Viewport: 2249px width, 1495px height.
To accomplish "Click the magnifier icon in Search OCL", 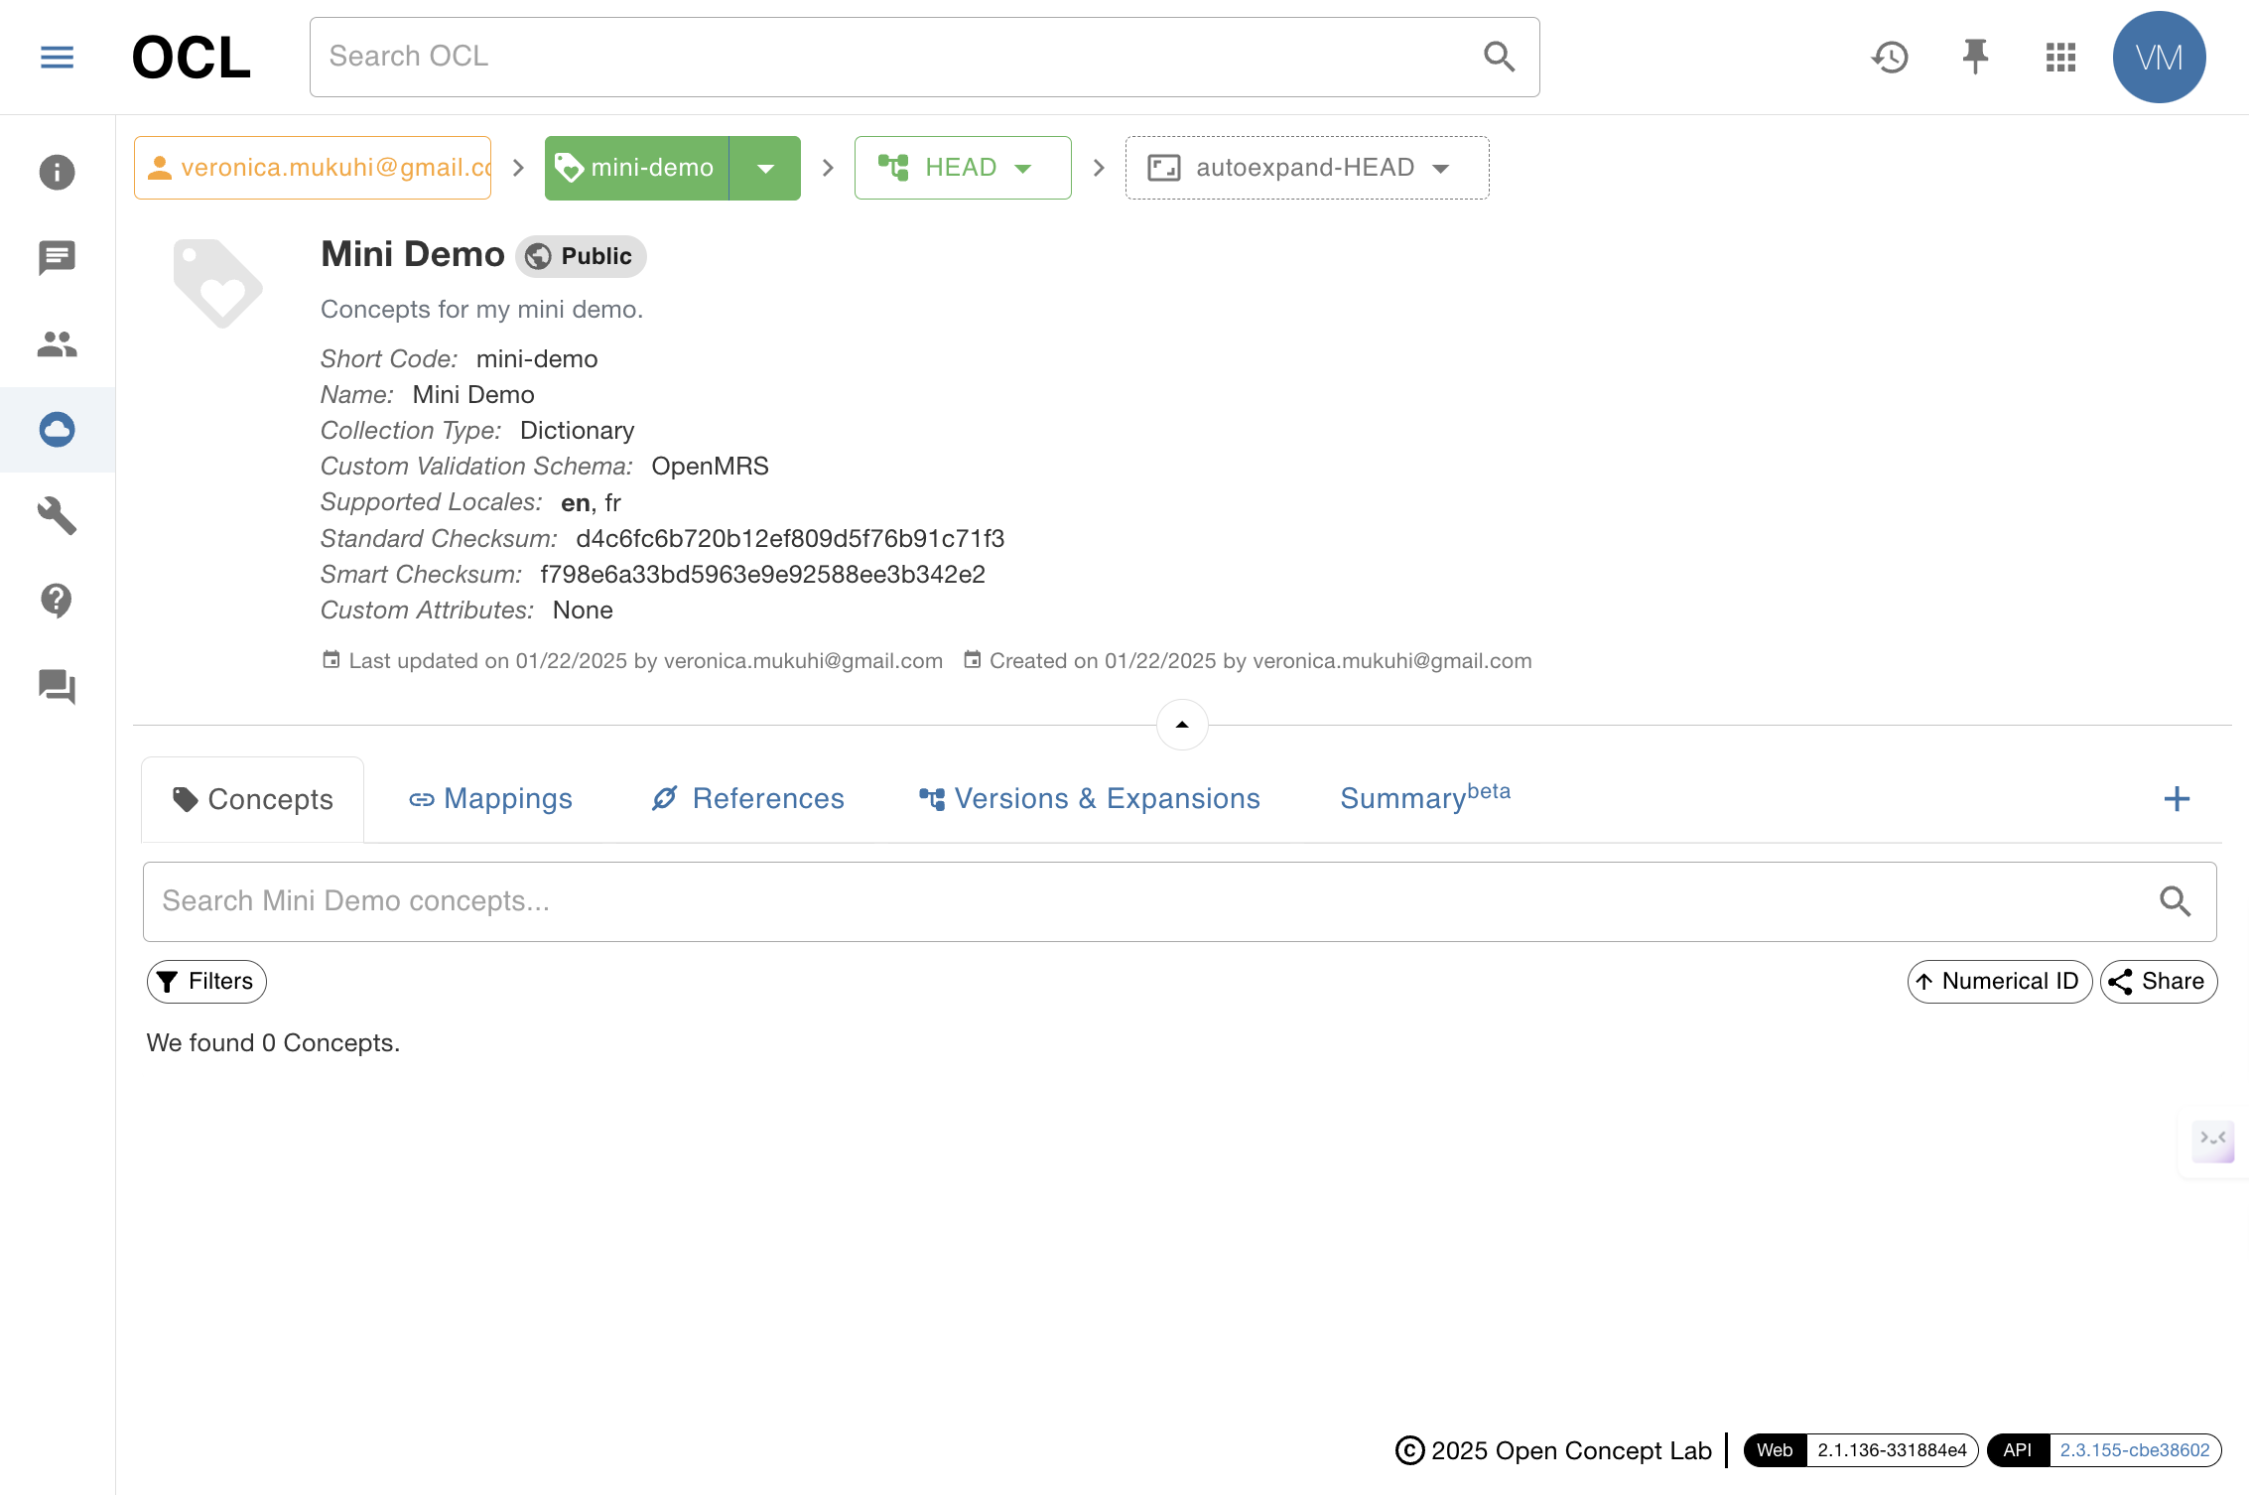I will 1499,57.
